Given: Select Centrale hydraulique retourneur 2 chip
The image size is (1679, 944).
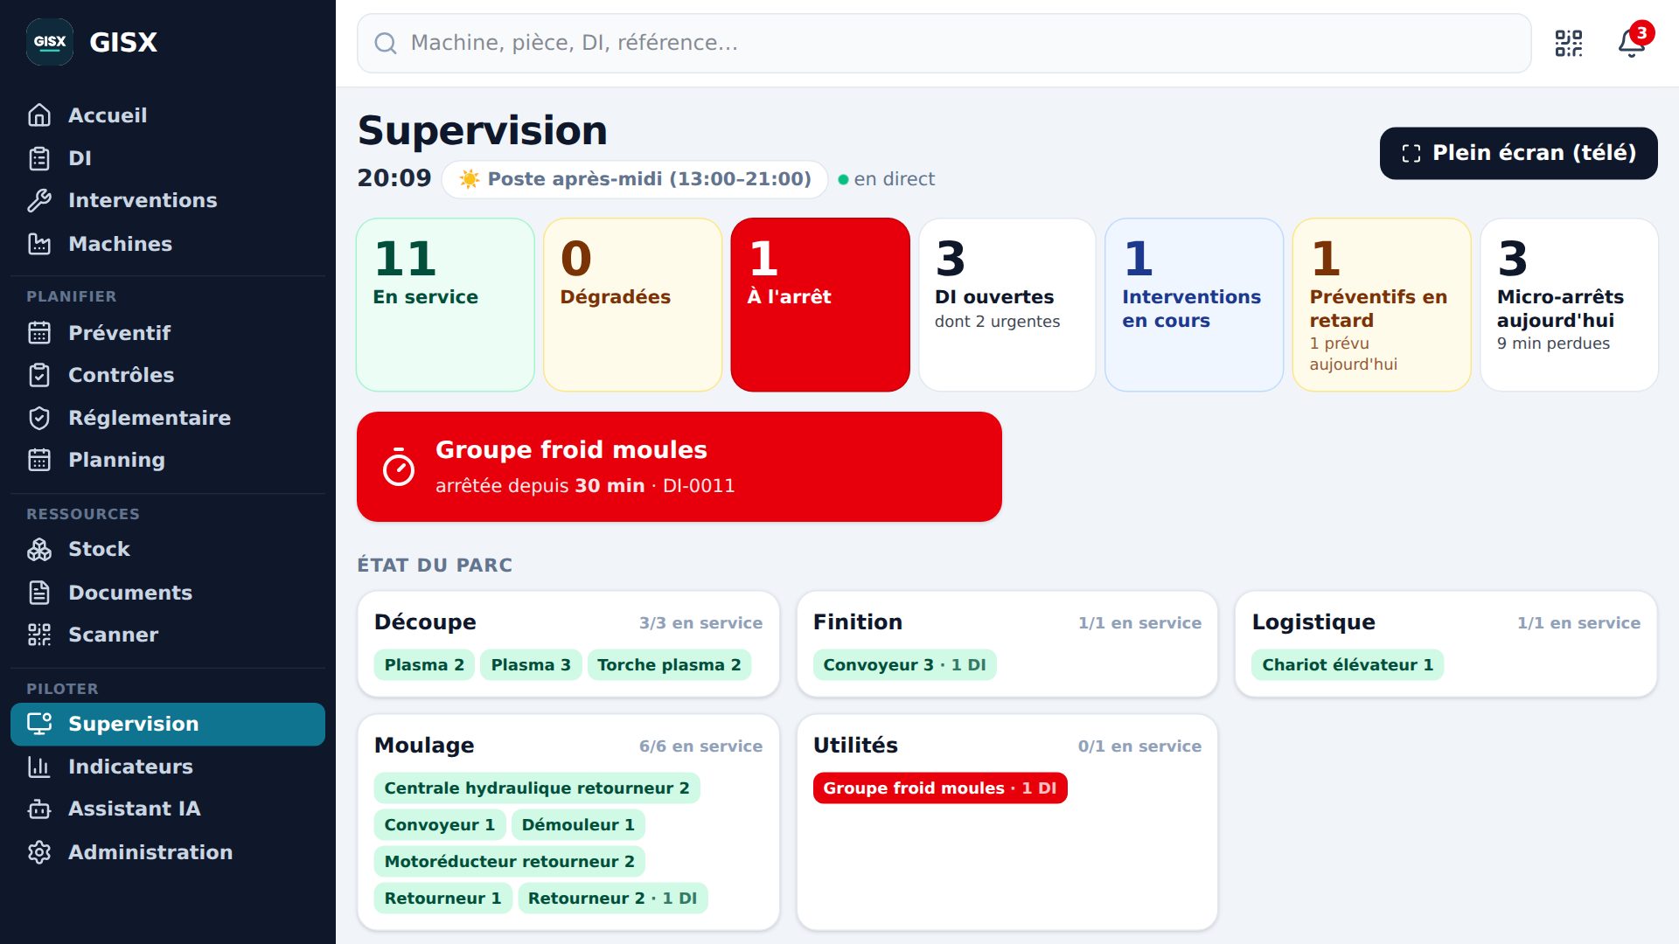Looking at the screenshot, I should 537,788.
